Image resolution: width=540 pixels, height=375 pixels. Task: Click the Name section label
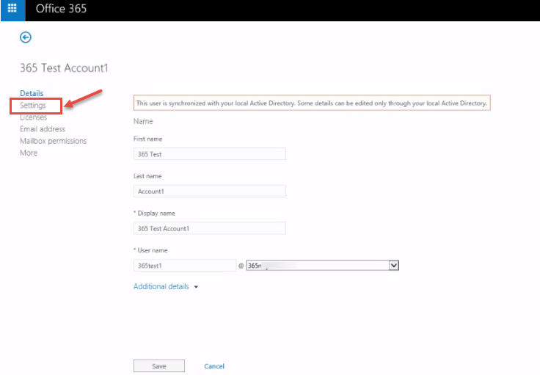tap(143, 121)
